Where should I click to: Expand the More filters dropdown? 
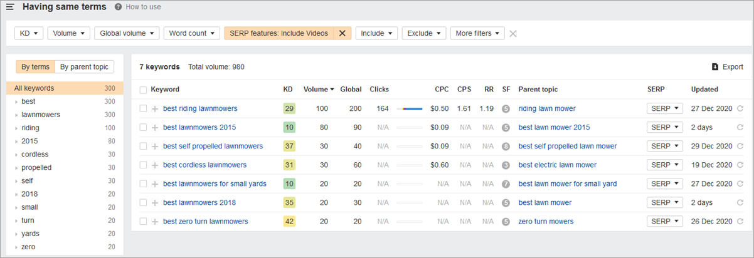(x=477, y=33)
